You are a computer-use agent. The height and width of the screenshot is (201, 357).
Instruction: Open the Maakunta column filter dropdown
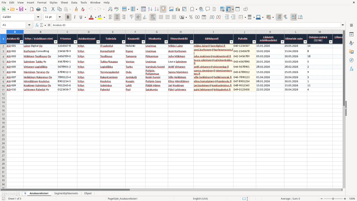pyautogui.click(x=166, y=42)
